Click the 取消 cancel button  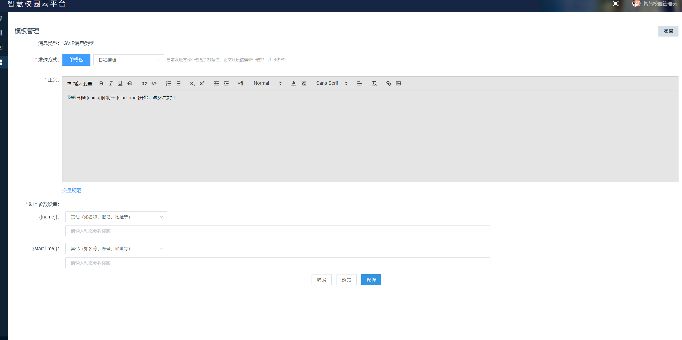(x=322, y=280)
